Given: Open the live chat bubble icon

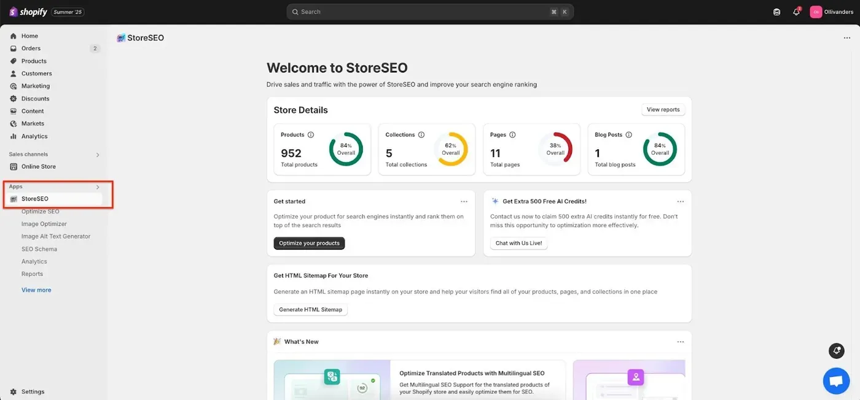Looking at the screenshot, I should click(x=836, y=381).
